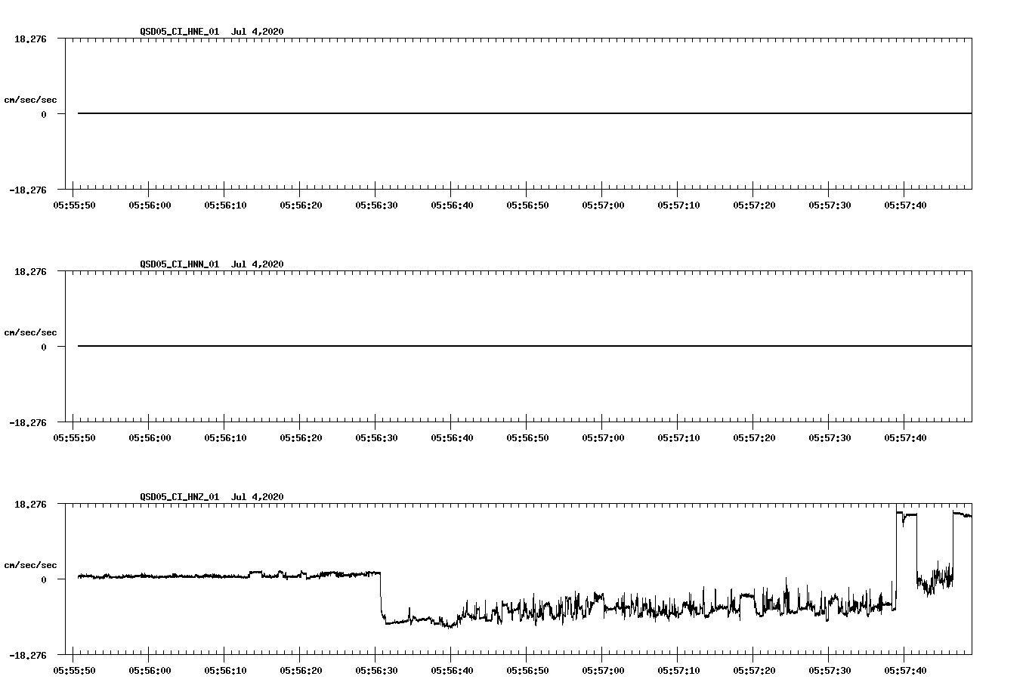This screenshot has height=698, width=1026.
Task: Click the -18.276 lower limit of HNE plot
Action: [28, 190]
